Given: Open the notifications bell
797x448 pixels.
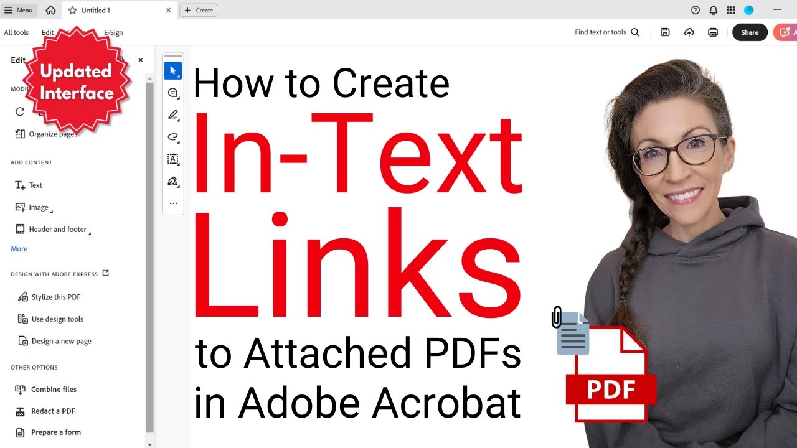Looking at the screenshot, I should [x=713, y=10].
